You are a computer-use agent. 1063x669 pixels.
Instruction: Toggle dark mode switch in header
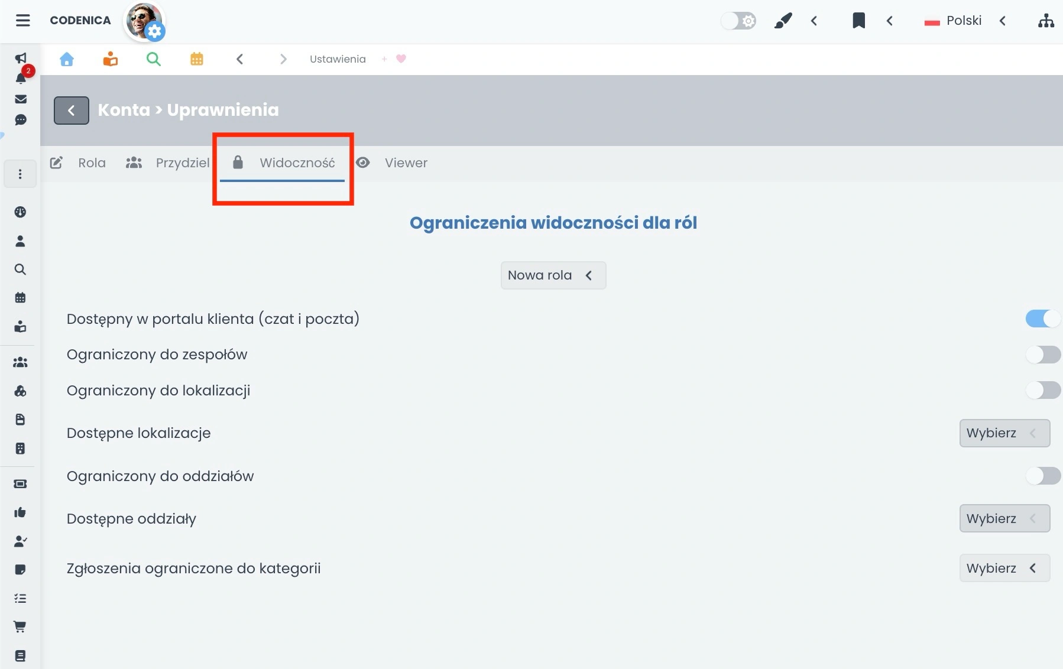[x=738, y=20]
